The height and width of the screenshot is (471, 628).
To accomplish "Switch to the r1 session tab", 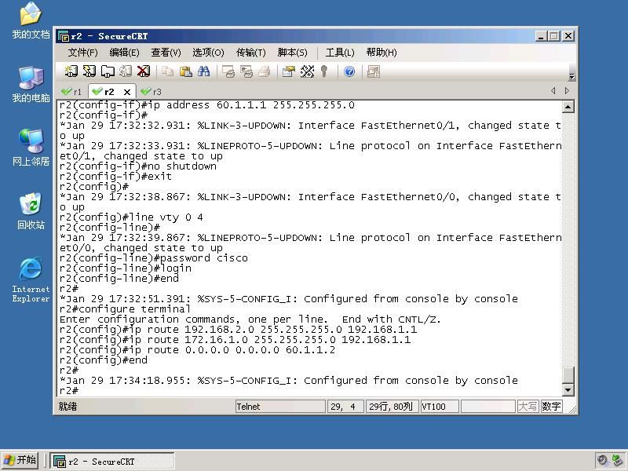I will 71,92.
